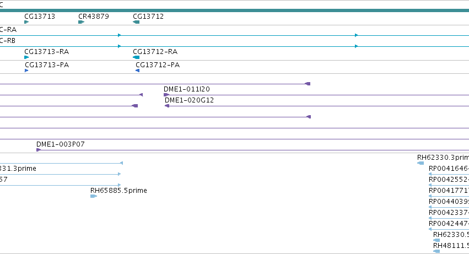Click the RH62330.3prime EST glyph
The width and height of the screenshot is (469, 254).
coord(421,163)
